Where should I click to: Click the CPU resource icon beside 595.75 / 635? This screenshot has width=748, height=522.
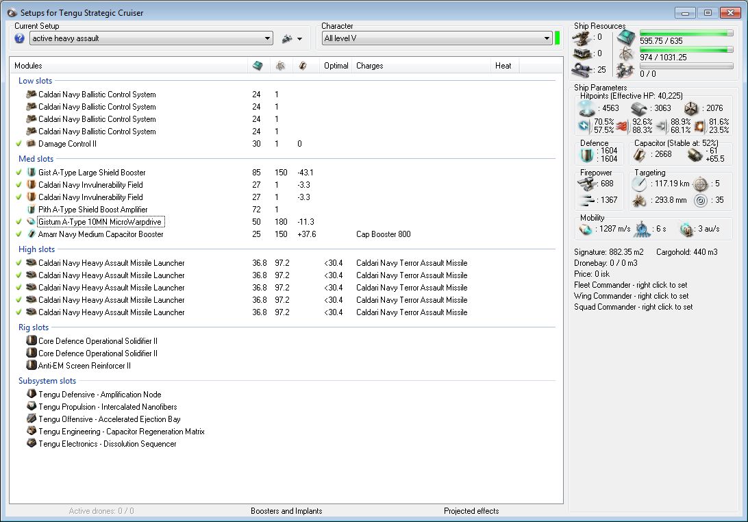[x=626, y=37]
